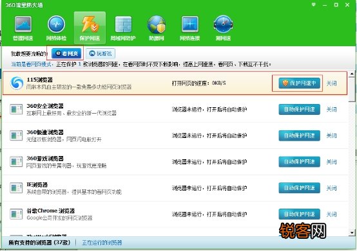Switch to 看网页 mode
Viewport: 357px width, 251px height.
pos(66,53)
